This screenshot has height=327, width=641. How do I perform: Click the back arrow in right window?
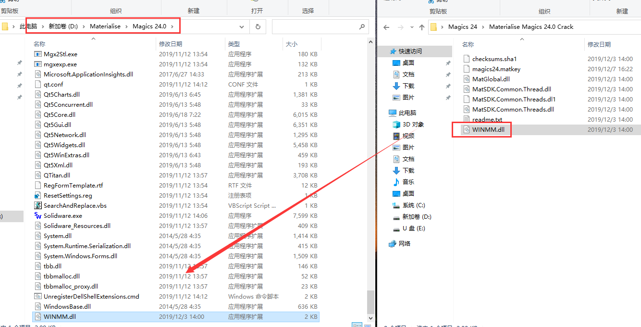click(x=386, y=27)
